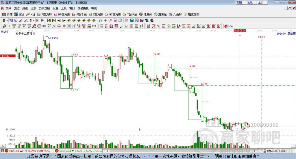Image resolution: width=296 pixels, height=159 pixels.
Task: Open the P四方形 tool
Action: tap(45, 14)
